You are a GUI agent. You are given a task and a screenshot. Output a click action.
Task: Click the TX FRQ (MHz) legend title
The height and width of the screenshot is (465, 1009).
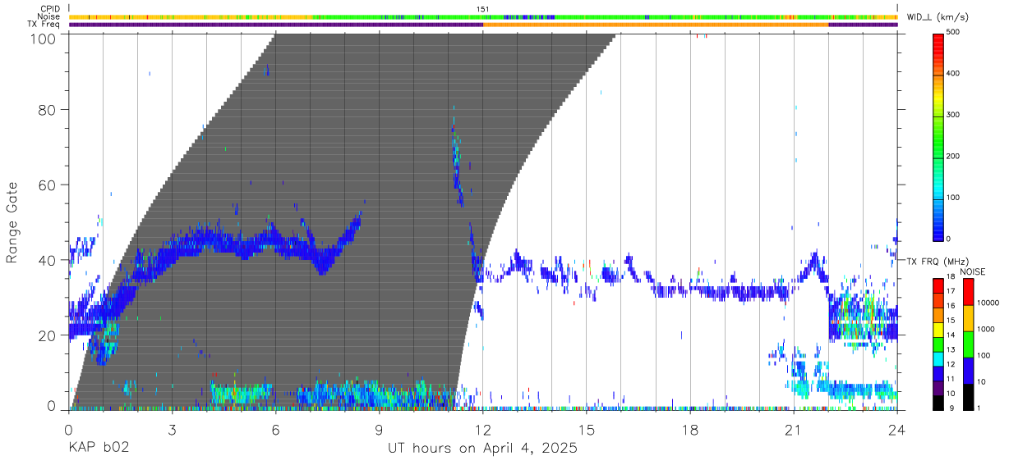[x=938, y=261]
